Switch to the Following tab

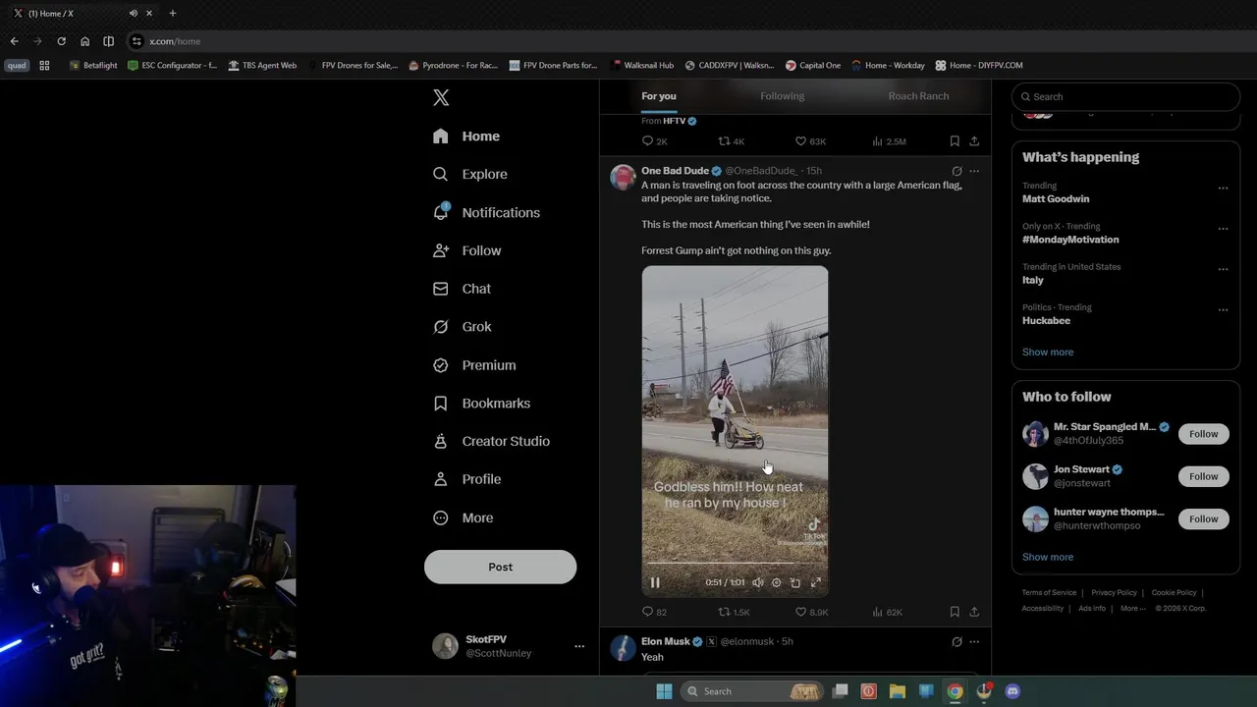(x=782, y=96)
